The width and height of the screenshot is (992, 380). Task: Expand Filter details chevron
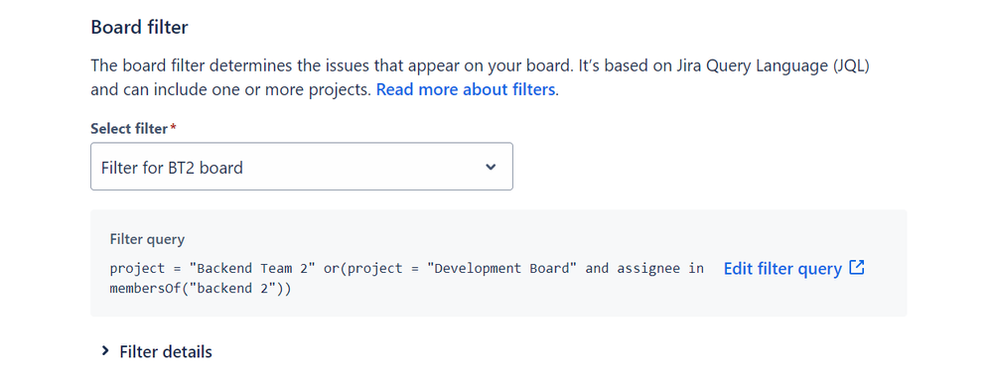click(x=105, y=351)
